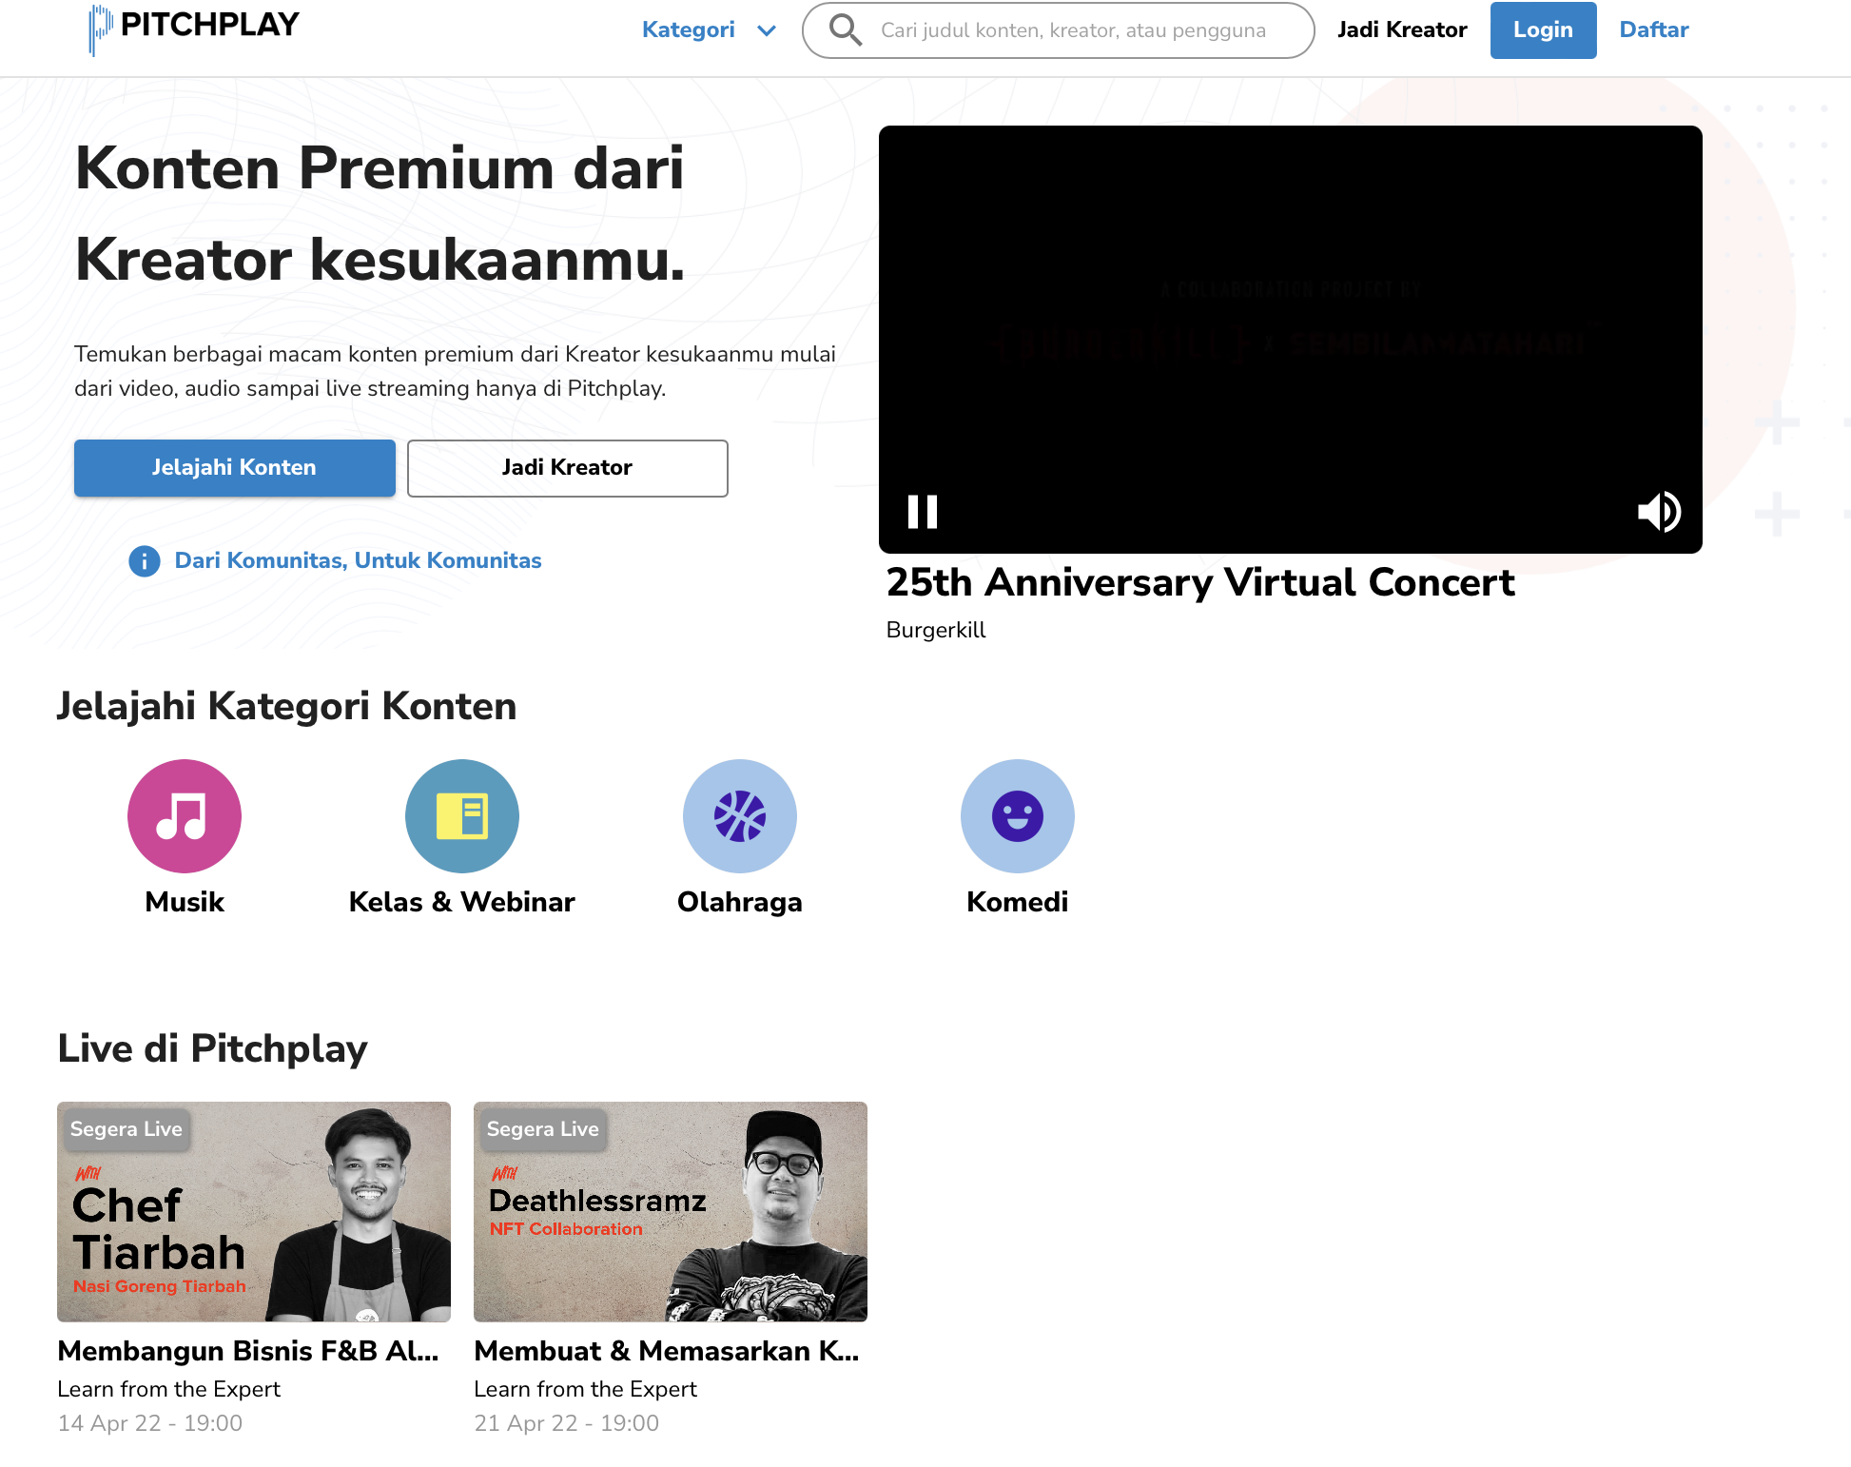Click the info icon beside Dari Komunitas
The image size is (1851, 1467).
[145, 561]
